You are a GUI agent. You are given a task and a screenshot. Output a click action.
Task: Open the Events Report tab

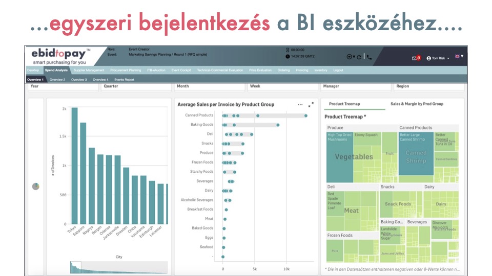pos(124,80)
